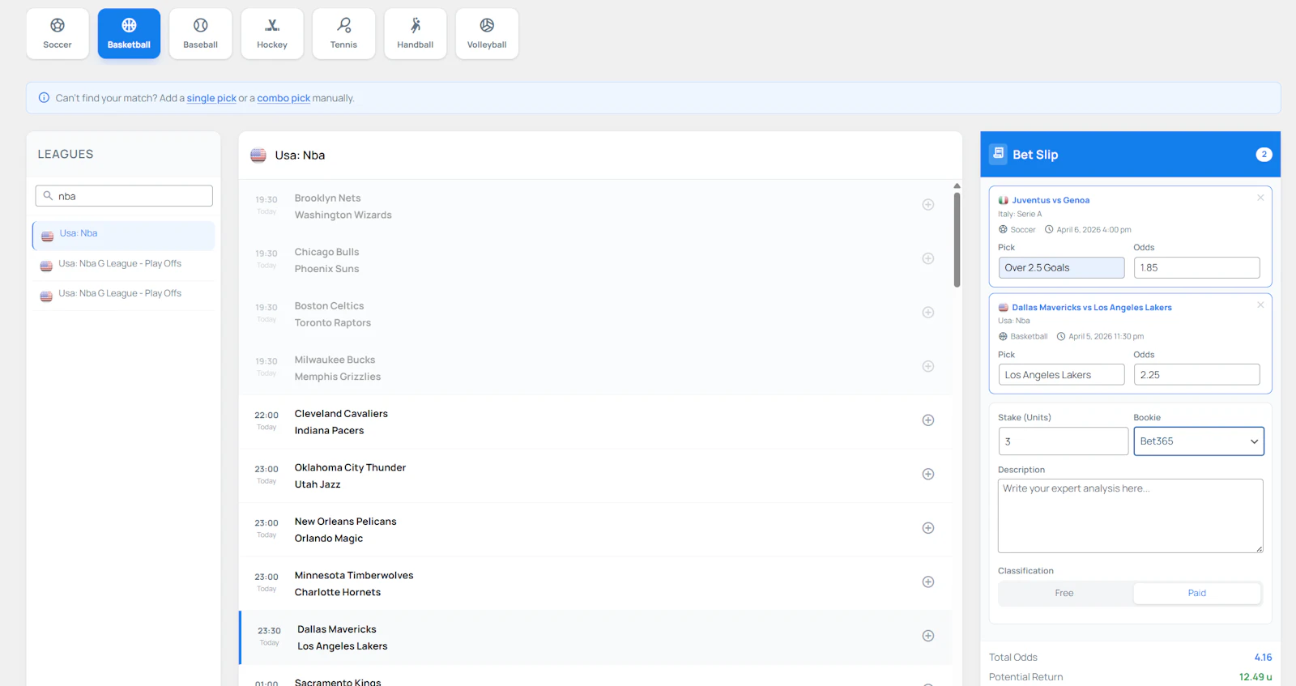Click the search magnifier icon in Leagues
1296x686 pixels.
coord(48,196)
